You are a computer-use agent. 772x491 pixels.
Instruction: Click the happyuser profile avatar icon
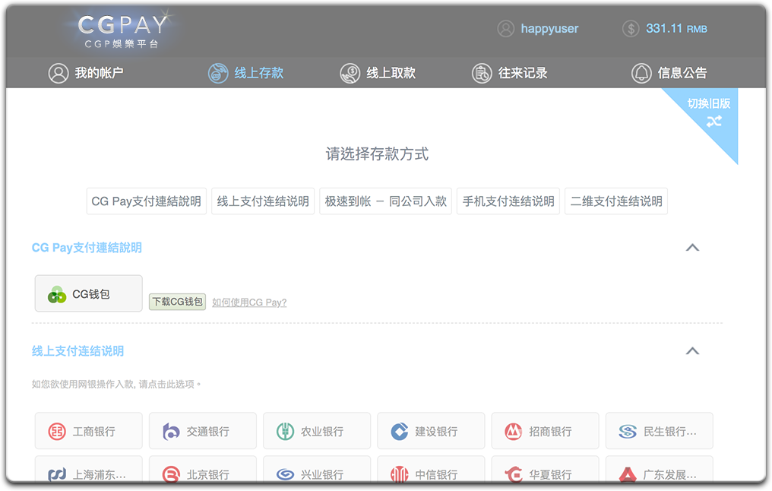click(505, 29)
